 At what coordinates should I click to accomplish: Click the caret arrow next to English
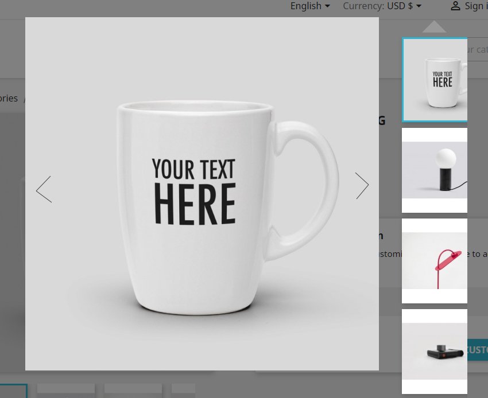pyautogui.click(x=327, y=6)
